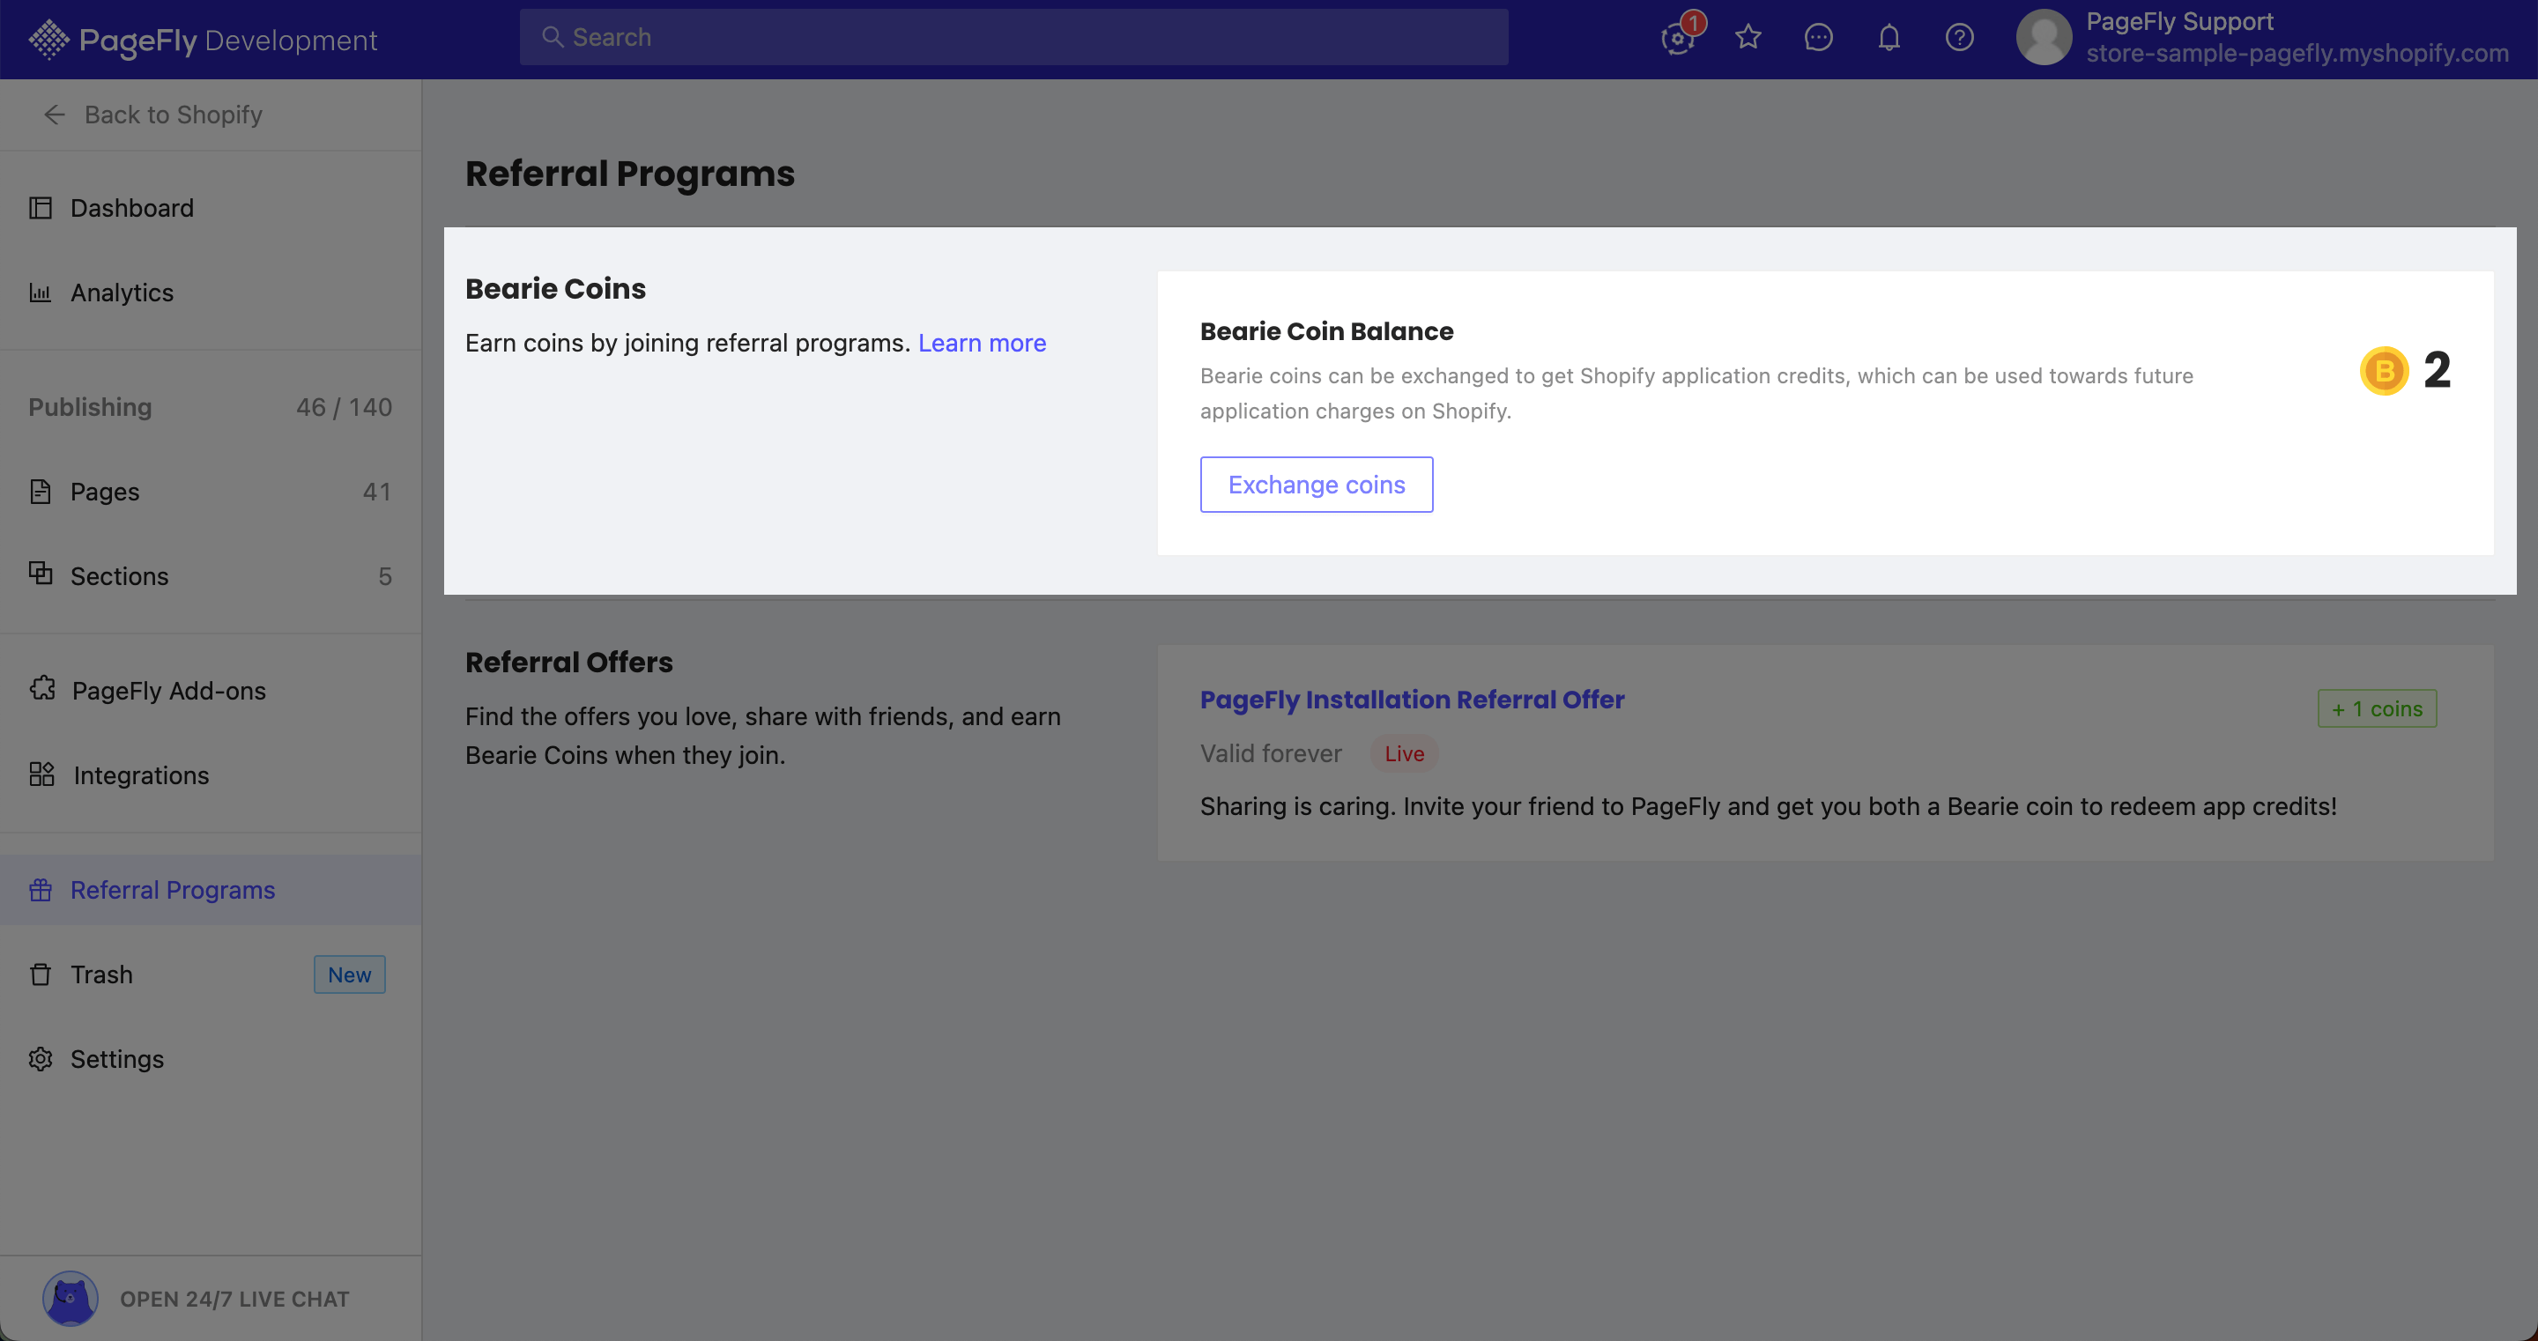Open Integrations menu item
Image resolution: width=2538 pixels, height=1341 pixels.
point(211,775)
